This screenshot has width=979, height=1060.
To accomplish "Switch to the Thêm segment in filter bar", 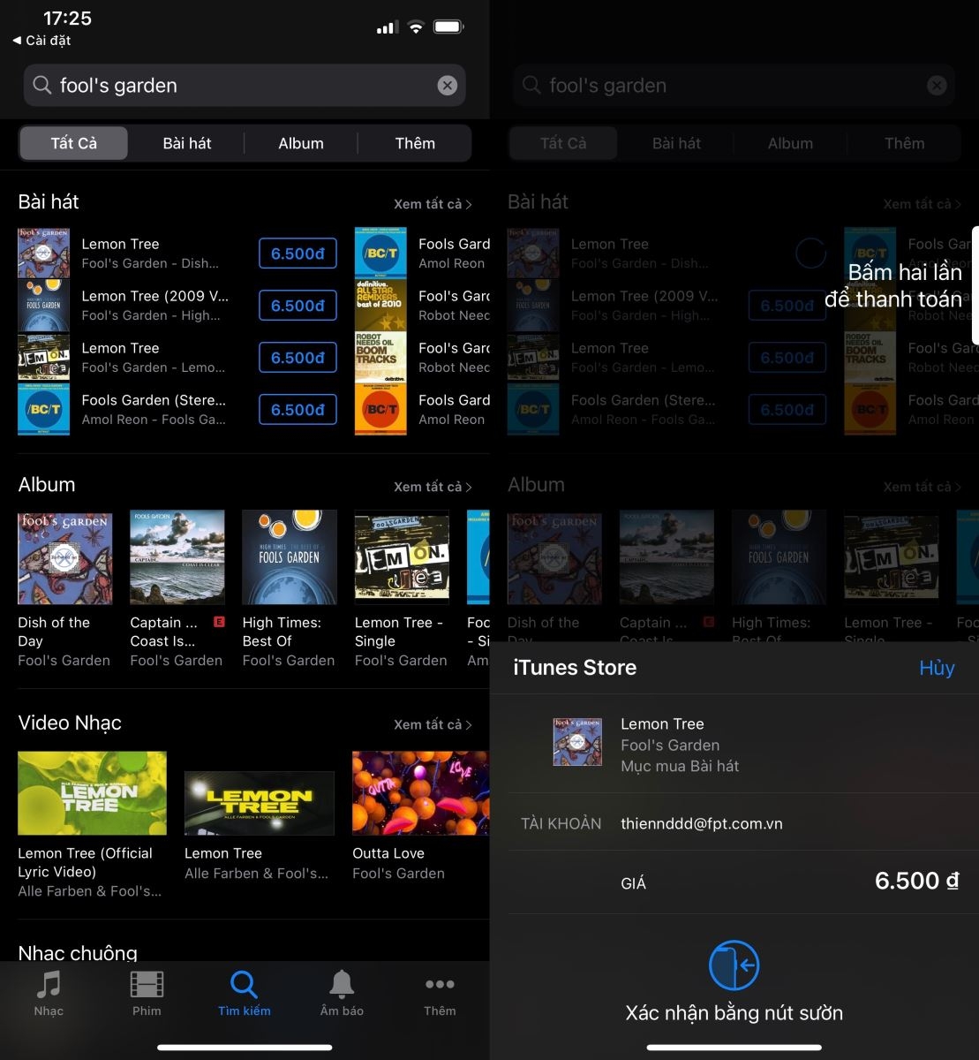I will click(x=415, y=143).
